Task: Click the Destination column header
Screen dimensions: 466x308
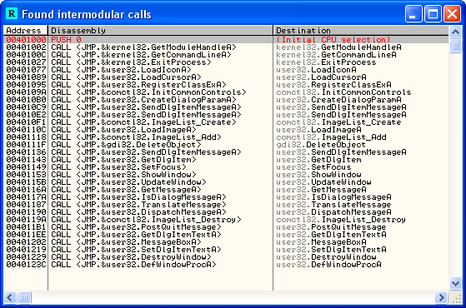Action: [x=361, y=31]
